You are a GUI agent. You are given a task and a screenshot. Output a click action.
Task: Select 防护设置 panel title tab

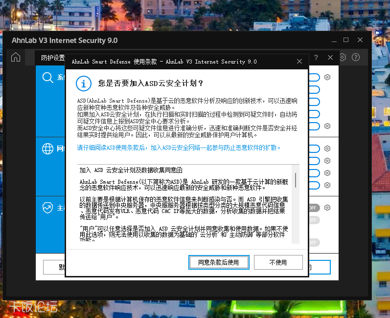[x=53, y=58]
